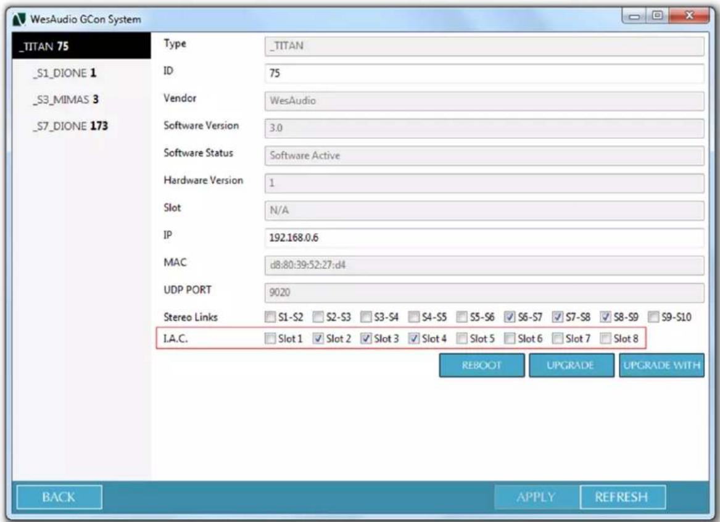This screenshot has height=522, width=720.
Task: Enable the S2-S3 stereo link checkbox
Action: click(318, 317)
